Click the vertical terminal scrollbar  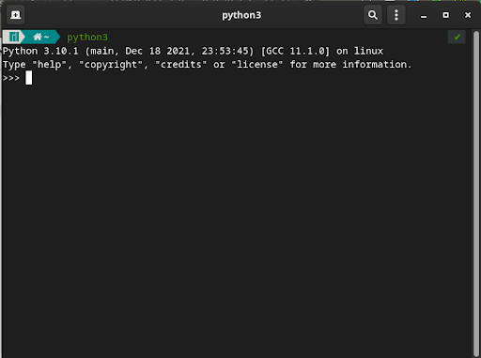coord(476,193)
